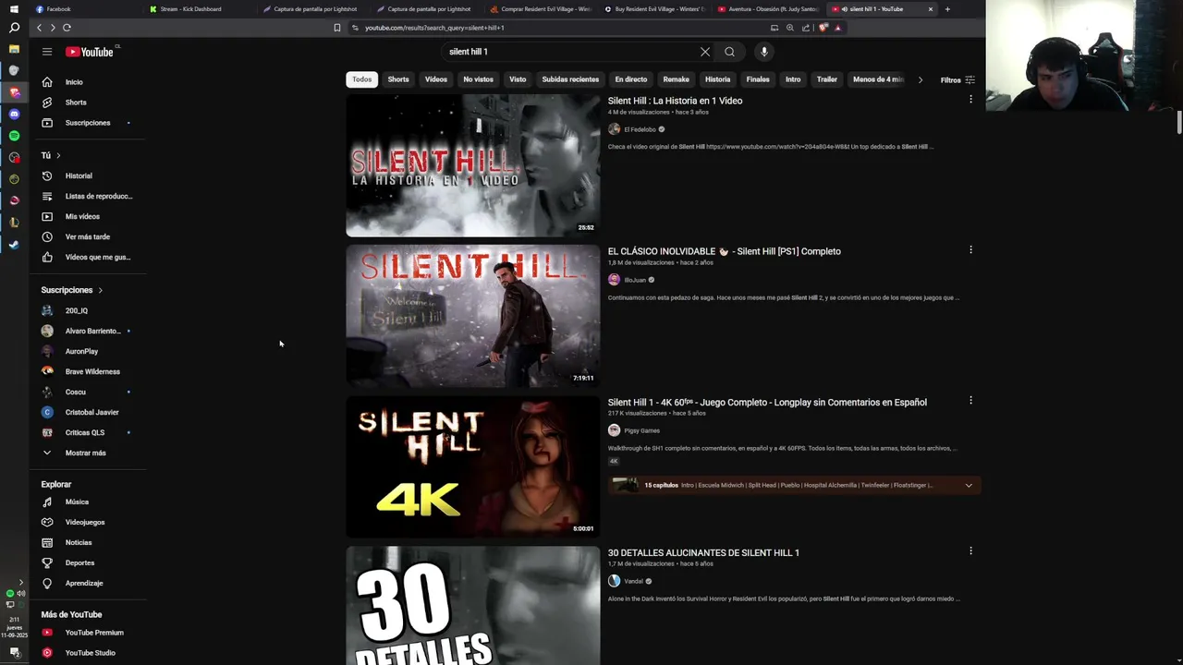Open Silent Hill: La Historia en 1 Video title
1183x665 pixels.
675,101
